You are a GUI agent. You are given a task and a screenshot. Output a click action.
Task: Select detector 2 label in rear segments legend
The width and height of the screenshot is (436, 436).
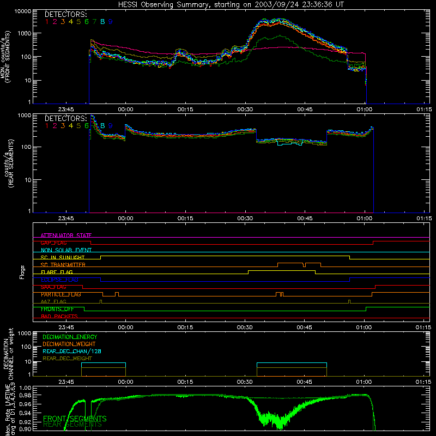(x=55, y=126)
